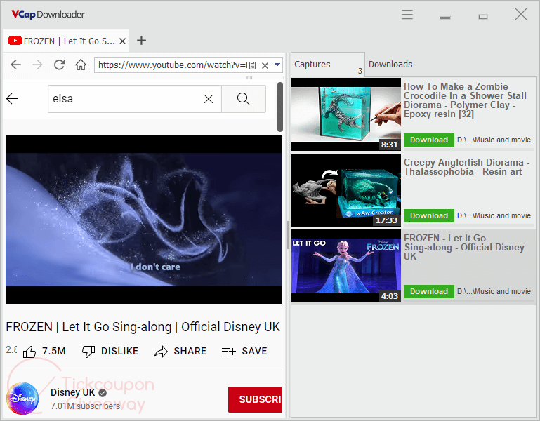Go to the home page
The height and width of the screenshot is (421, 540).
81,65
